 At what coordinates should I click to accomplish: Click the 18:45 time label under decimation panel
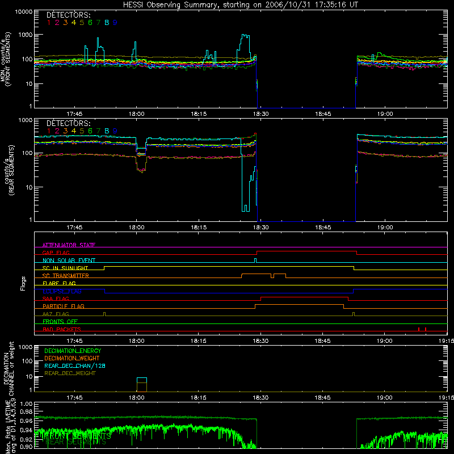[x=322, y=398]
